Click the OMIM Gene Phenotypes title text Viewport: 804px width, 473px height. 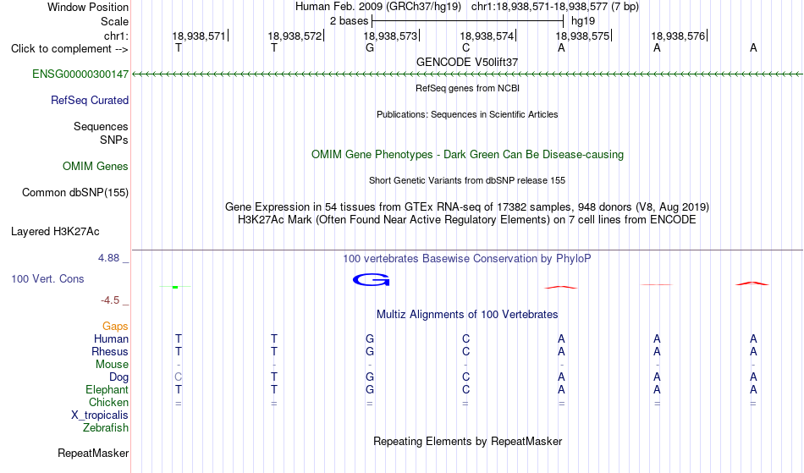coord(468,155)
